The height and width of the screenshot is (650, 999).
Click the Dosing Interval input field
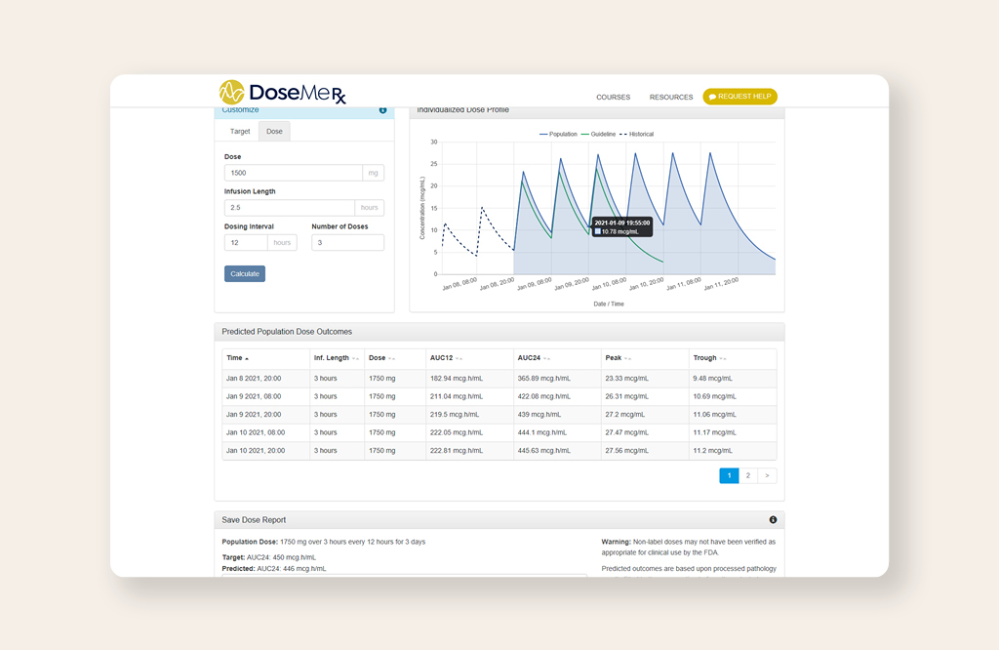[246, 243]
